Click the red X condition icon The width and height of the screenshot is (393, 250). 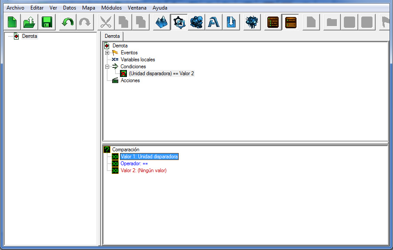pos(123,73)
